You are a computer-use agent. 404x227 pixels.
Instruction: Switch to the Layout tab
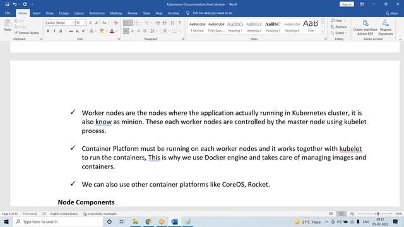(79, 13)
